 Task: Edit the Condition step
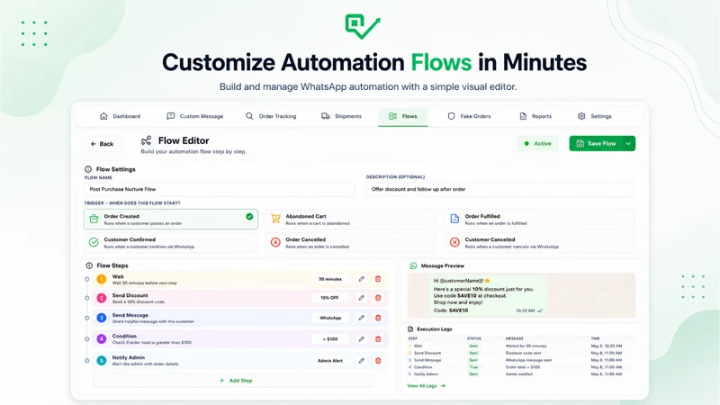point(362,339)
